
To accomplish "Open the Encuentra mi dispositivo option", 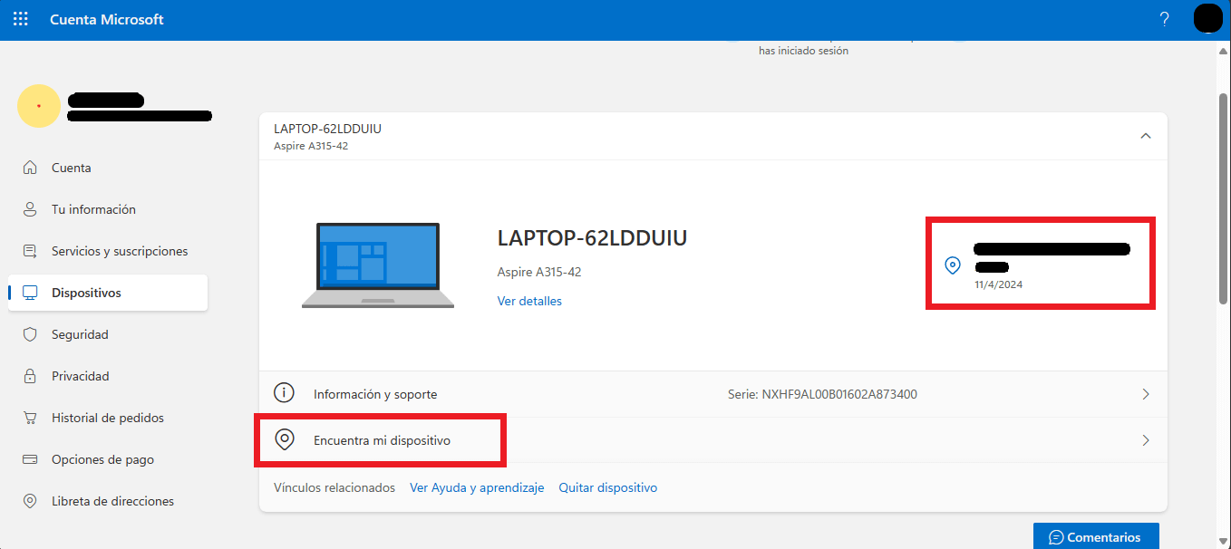I will 713,440.
